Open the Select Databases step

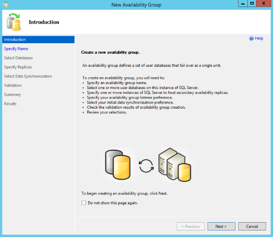tap(18, 58)
